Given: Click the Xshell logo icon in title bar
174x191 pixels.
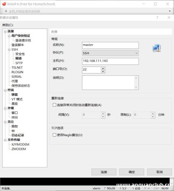Looking at the screenshot, I should (4, 4).
